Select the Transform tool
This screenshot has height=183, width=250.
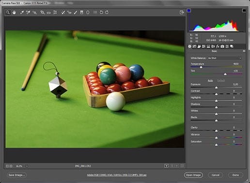[x=55, y=12]
